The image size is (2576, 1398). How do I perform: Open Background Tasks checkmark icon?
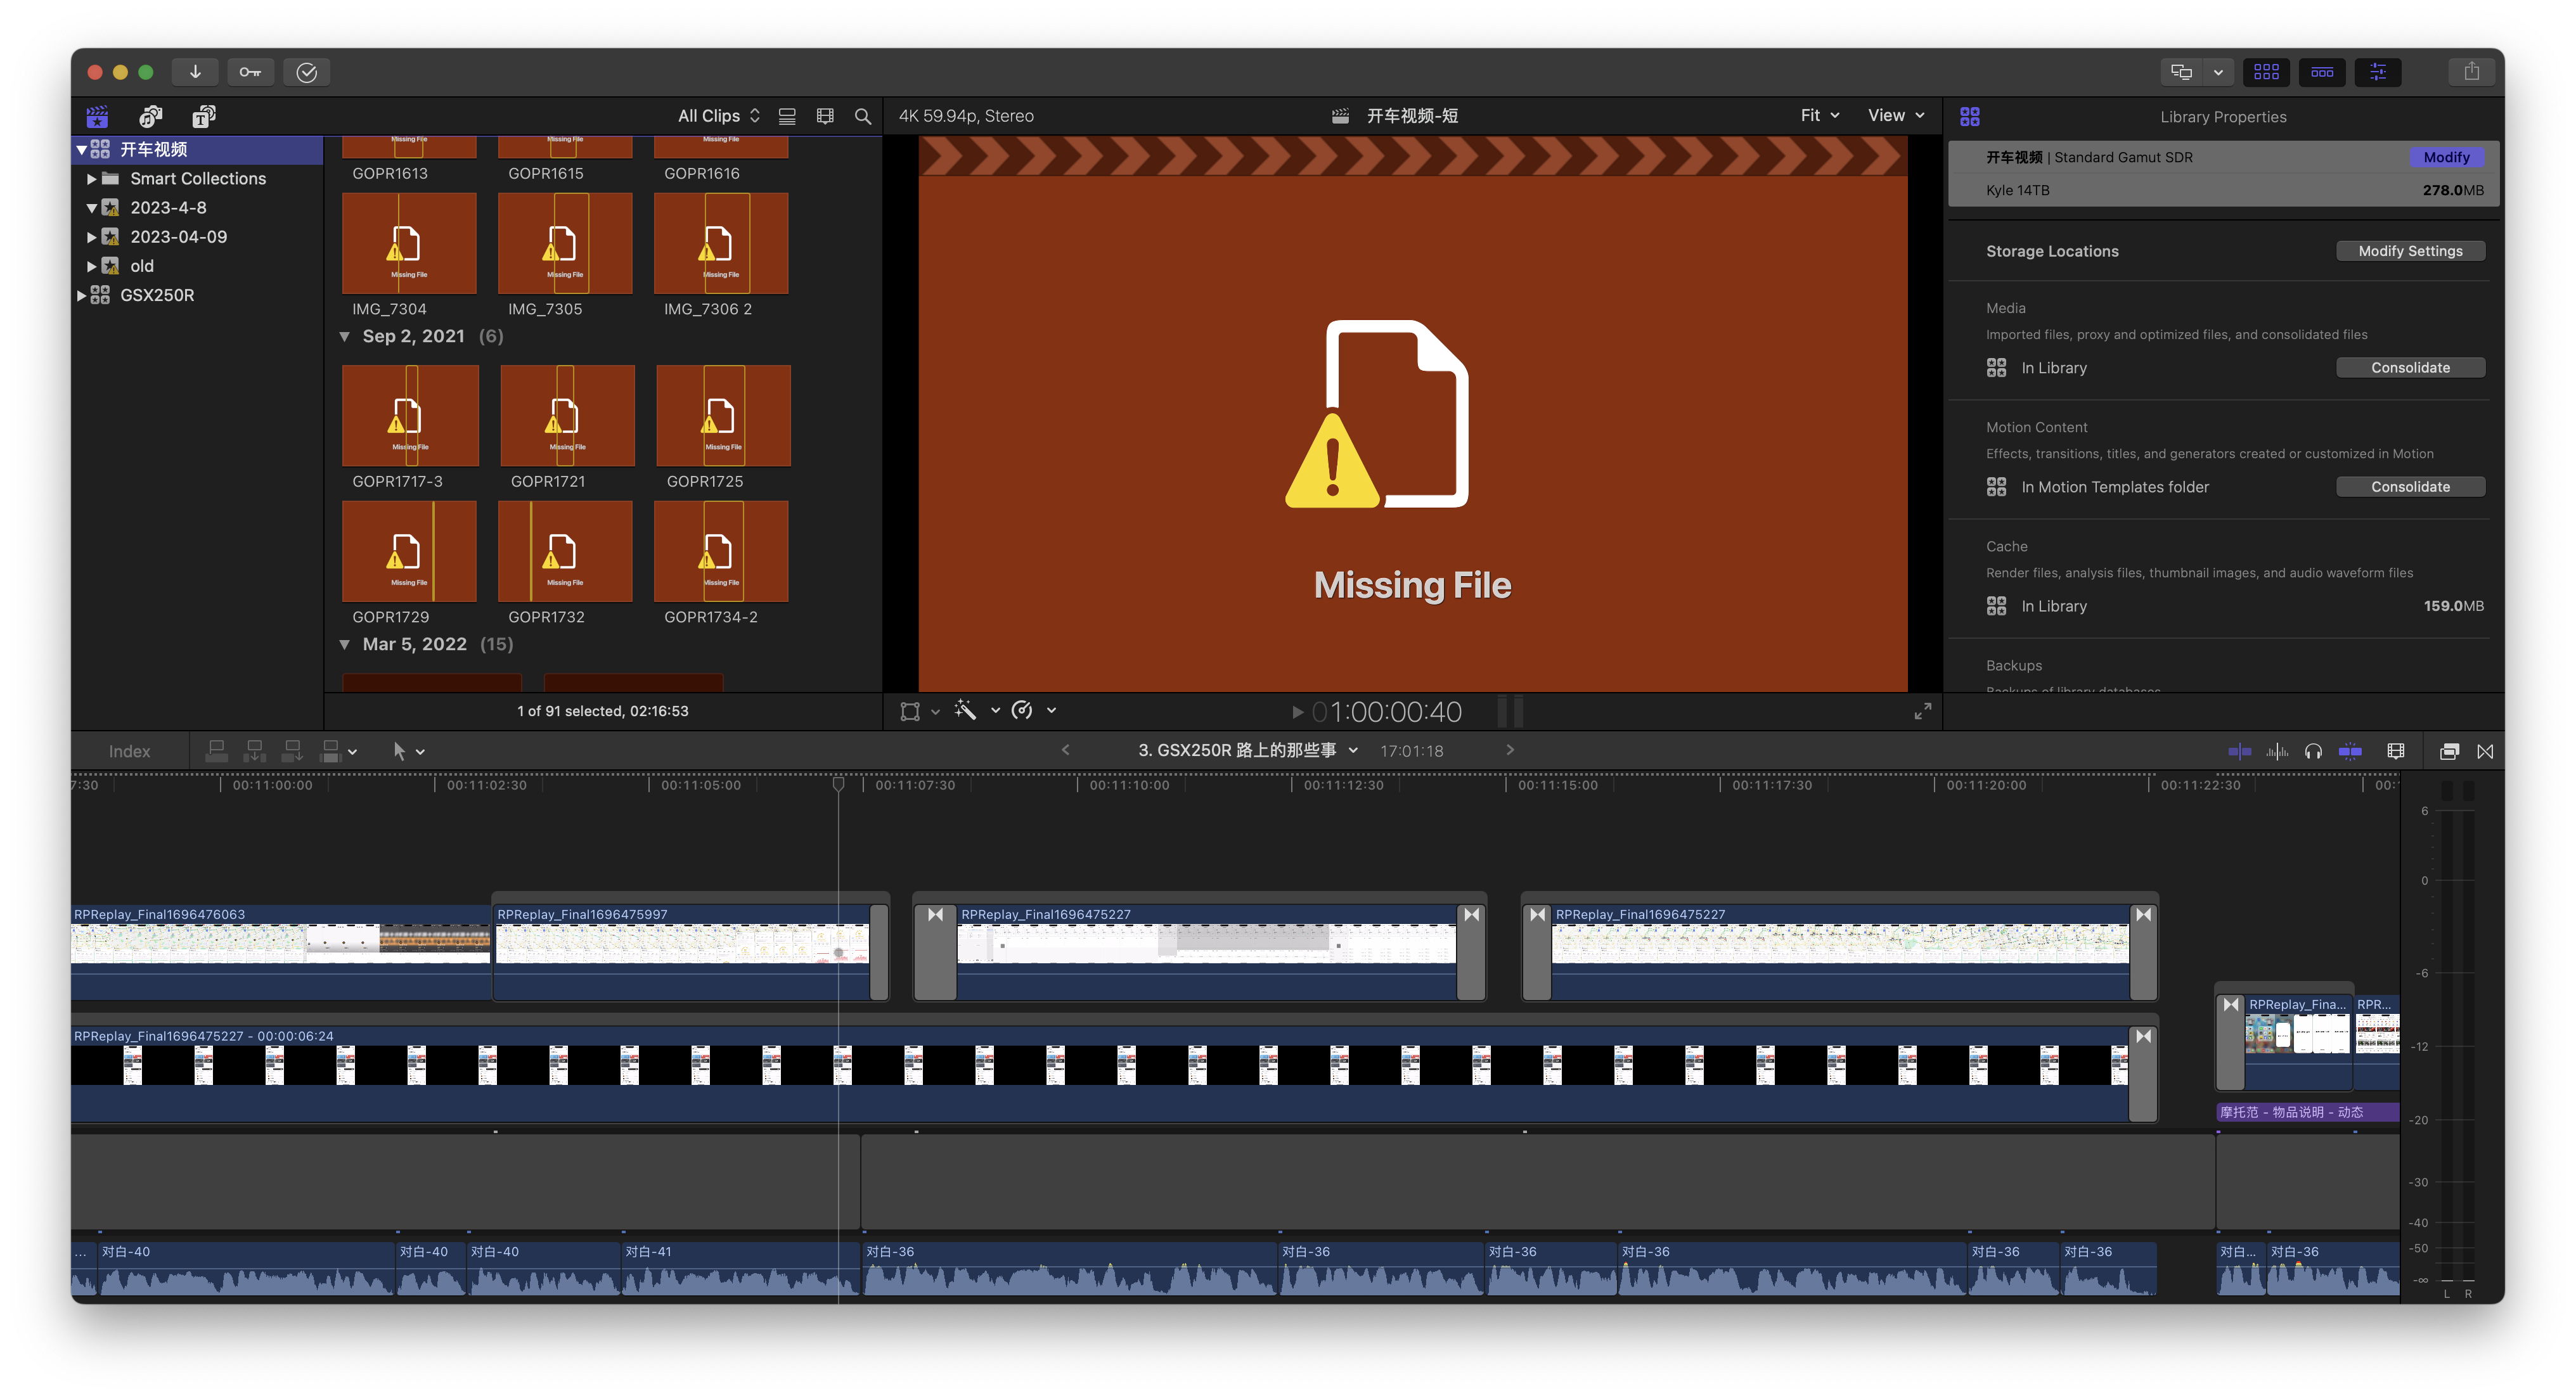click(307, 72)
